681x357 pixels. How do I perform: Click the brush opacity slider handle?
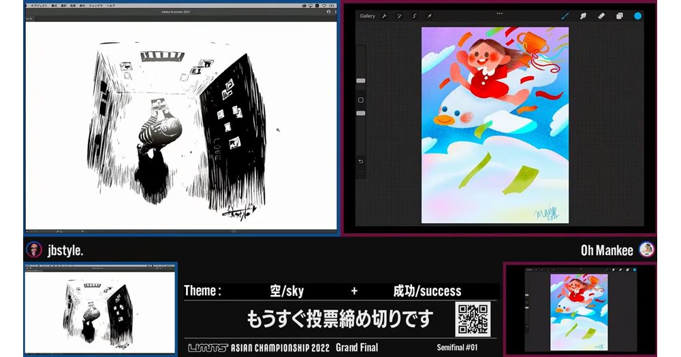click(x=361, y=113)
